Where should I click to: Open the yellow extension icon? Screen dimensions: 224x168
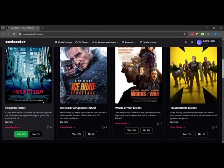[x=197, y=34]
